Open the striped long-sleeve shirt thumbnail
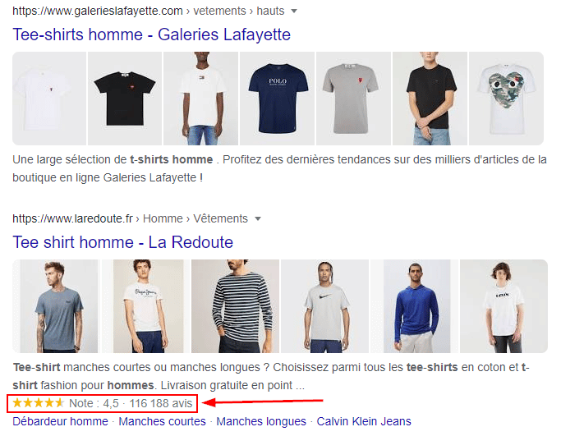Image resolution: width=584 pixels, height=436 pixels. 235,306
